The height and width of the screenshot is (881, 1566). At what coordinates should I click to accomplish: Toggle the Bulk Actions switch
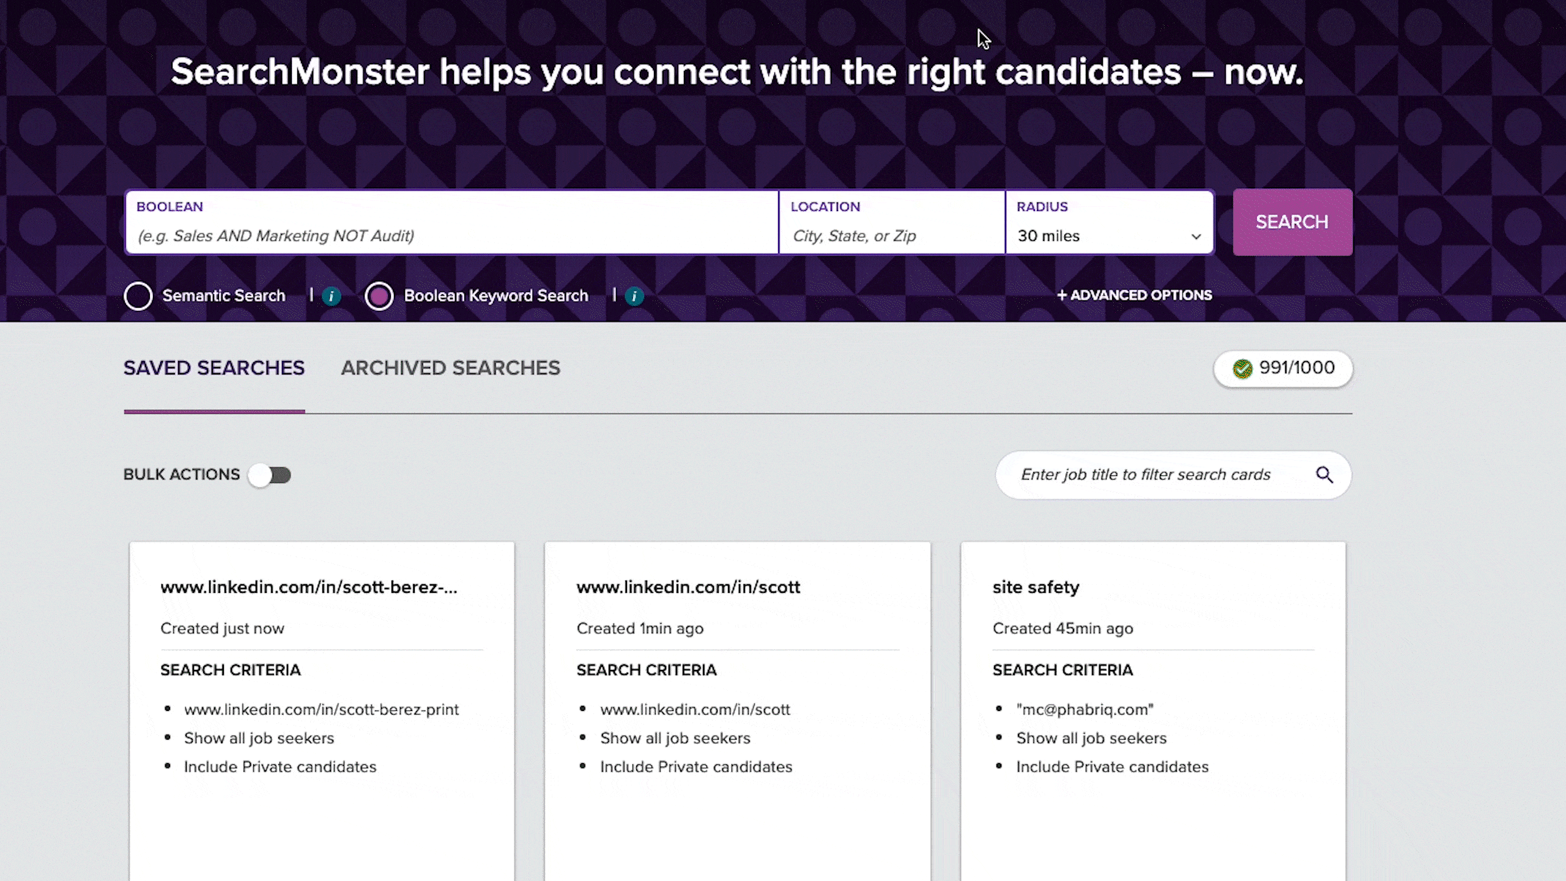270,475
